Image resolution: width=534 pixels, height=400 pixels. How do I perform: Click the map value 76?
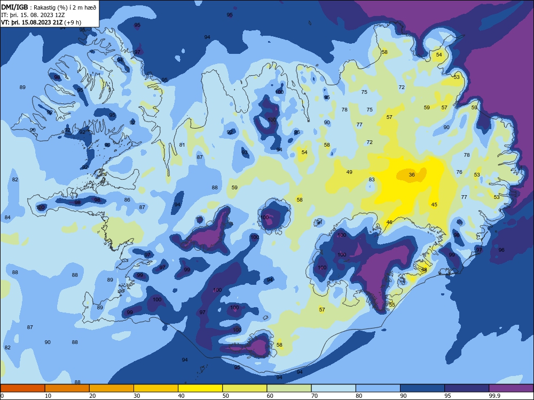(459, 172)
